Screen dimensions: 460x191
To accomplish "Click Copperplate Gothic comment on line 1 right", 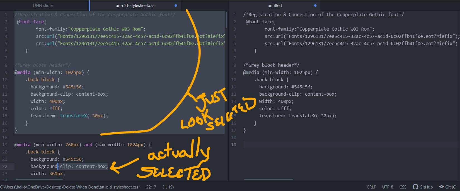I will coord(323,14).
